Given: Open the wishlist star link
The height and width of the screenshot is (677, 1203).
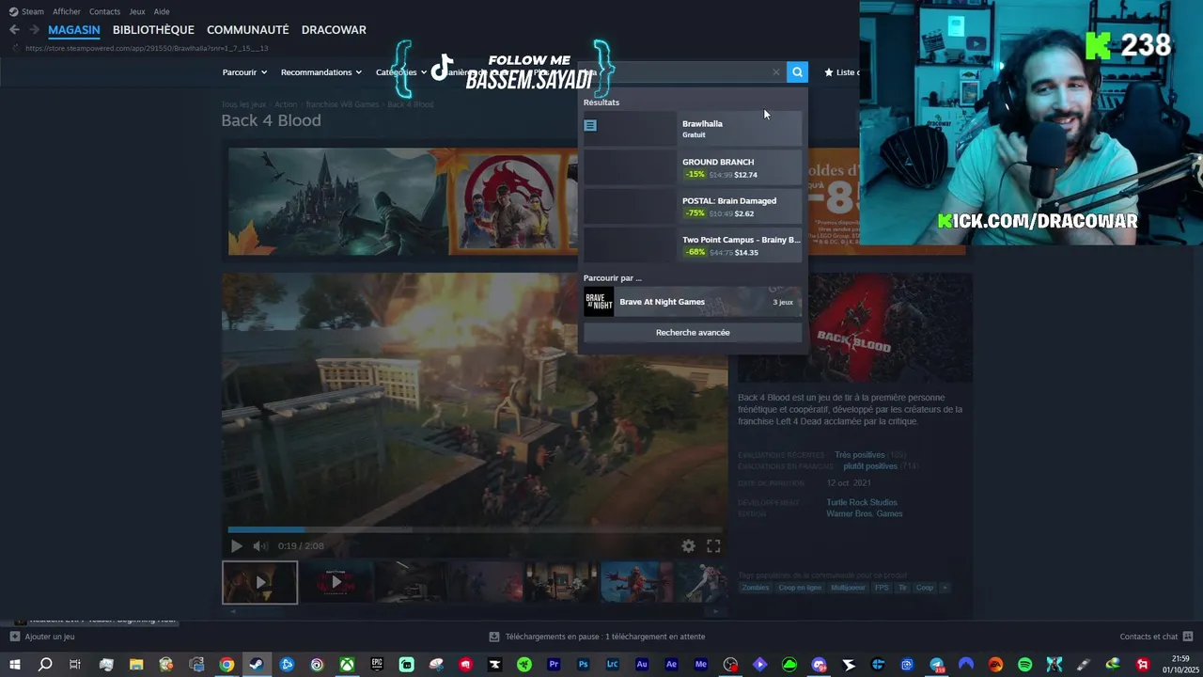Looking at the screenshot, I should point(841,72).
